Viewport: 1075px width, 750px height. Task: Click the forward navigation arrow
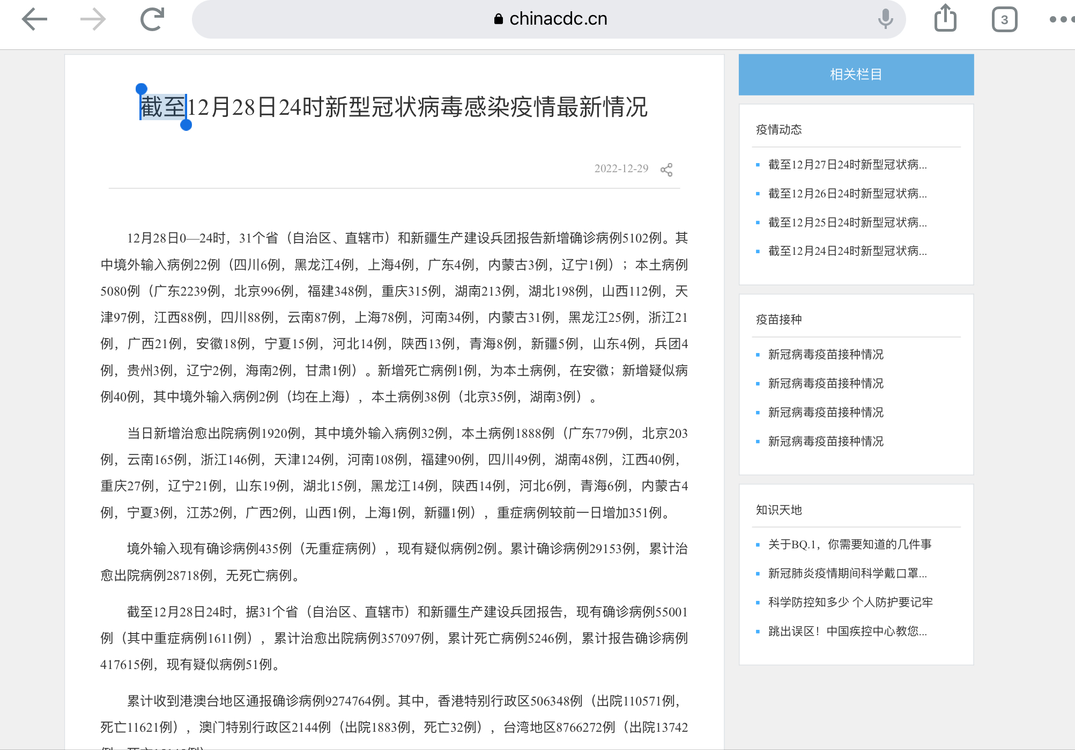click(x=93, y=20)
